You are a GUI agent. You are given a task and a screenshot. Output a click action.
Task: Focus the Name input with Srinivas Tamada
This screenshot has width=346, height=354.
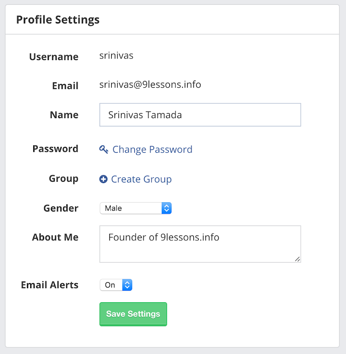coord(200,115)
